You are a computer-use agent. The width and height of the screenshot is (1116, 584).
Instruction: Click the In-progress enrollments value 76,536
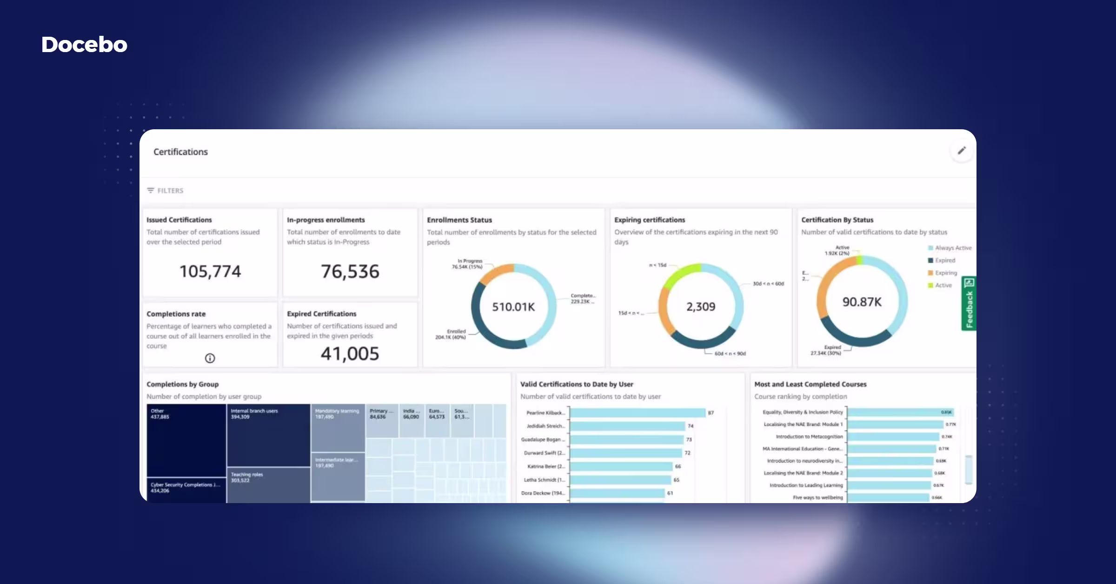[x=350, y=271]
